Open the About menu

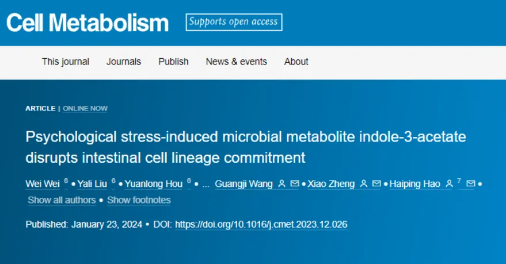tap(296, 62)
